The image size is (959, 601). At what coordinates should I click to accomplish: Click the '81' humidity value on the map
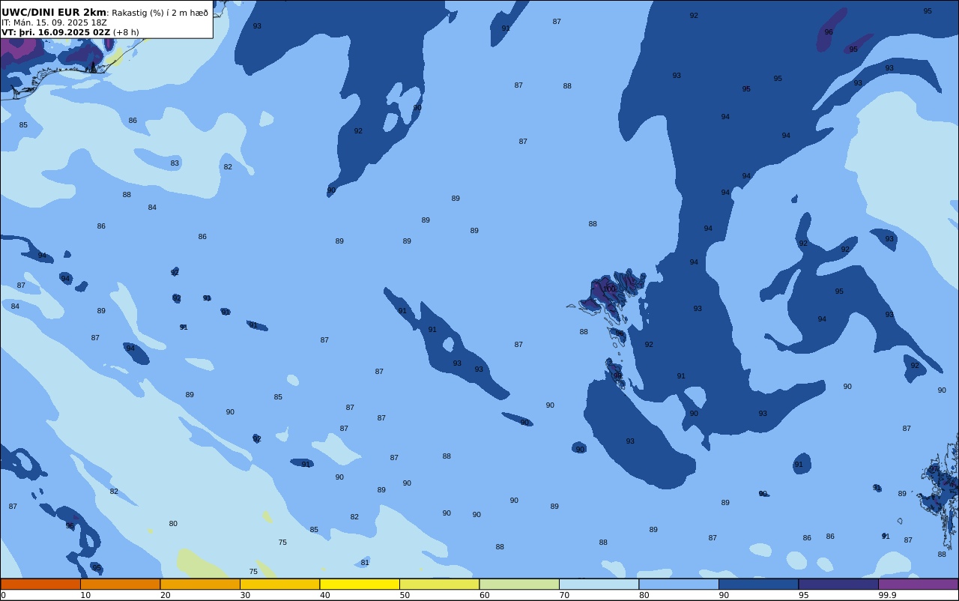pos(365,563)
